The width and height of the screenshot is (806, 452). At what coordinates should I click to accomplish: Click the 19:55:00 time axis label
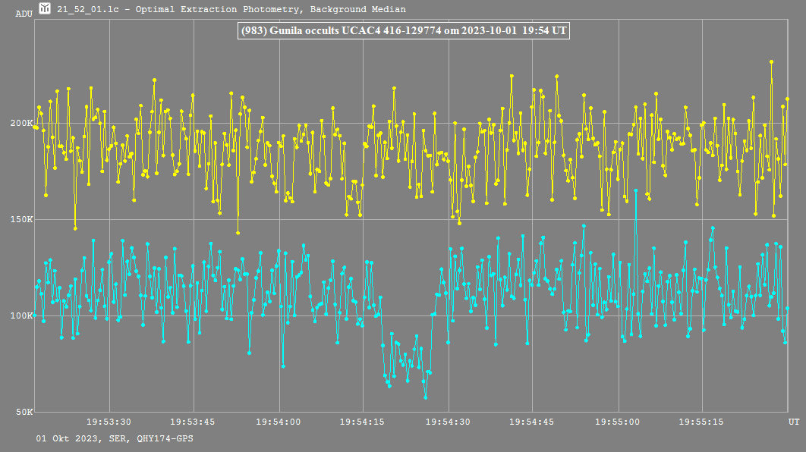617,422
